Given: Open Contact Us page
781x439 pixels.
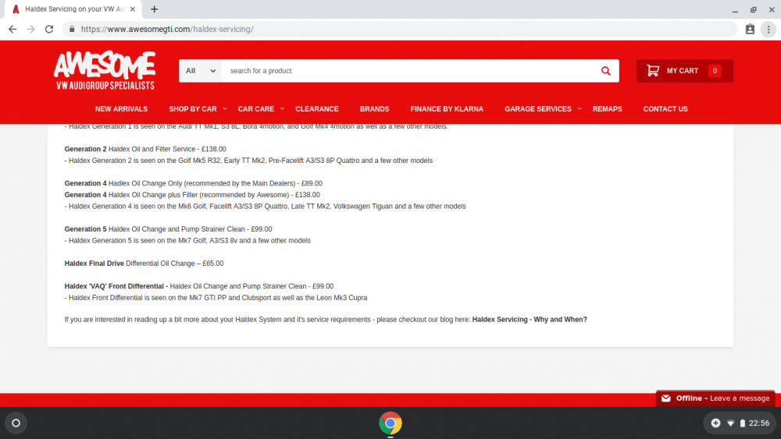Looking at the screenshot, I should click(x=665, y=109).
